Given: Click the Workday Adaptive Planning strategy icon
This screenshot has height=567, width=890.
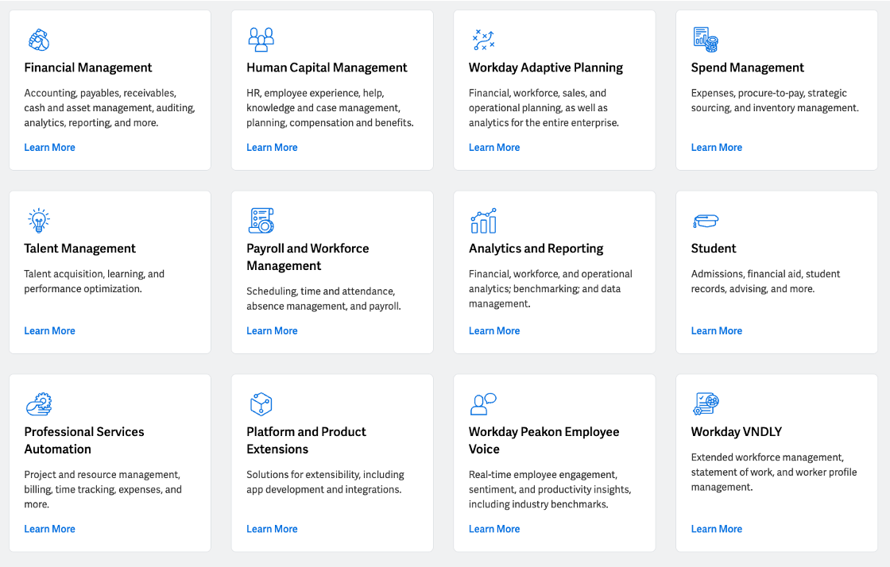Looking at the screenshot, I should 484,40.
